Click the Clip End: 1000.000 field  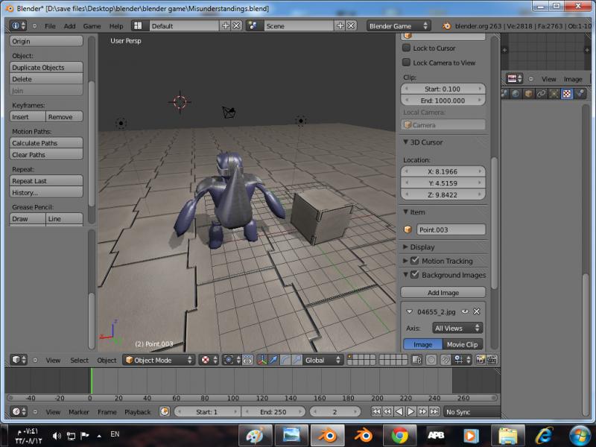443,101
